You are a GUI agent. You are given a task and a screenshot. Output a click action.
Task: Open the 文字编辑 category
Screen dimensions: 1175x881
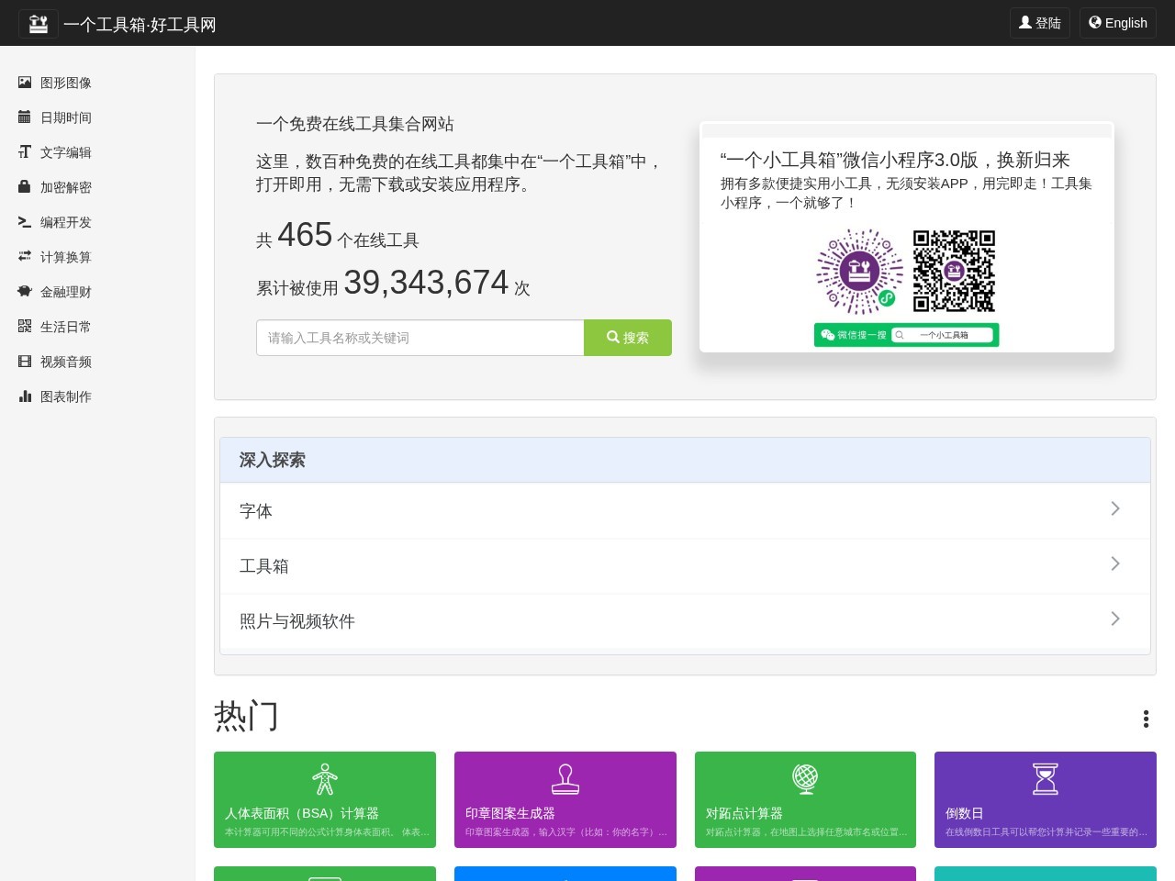[66, 152]
